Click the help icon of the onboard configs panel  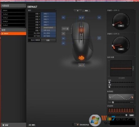coord(25,4)
